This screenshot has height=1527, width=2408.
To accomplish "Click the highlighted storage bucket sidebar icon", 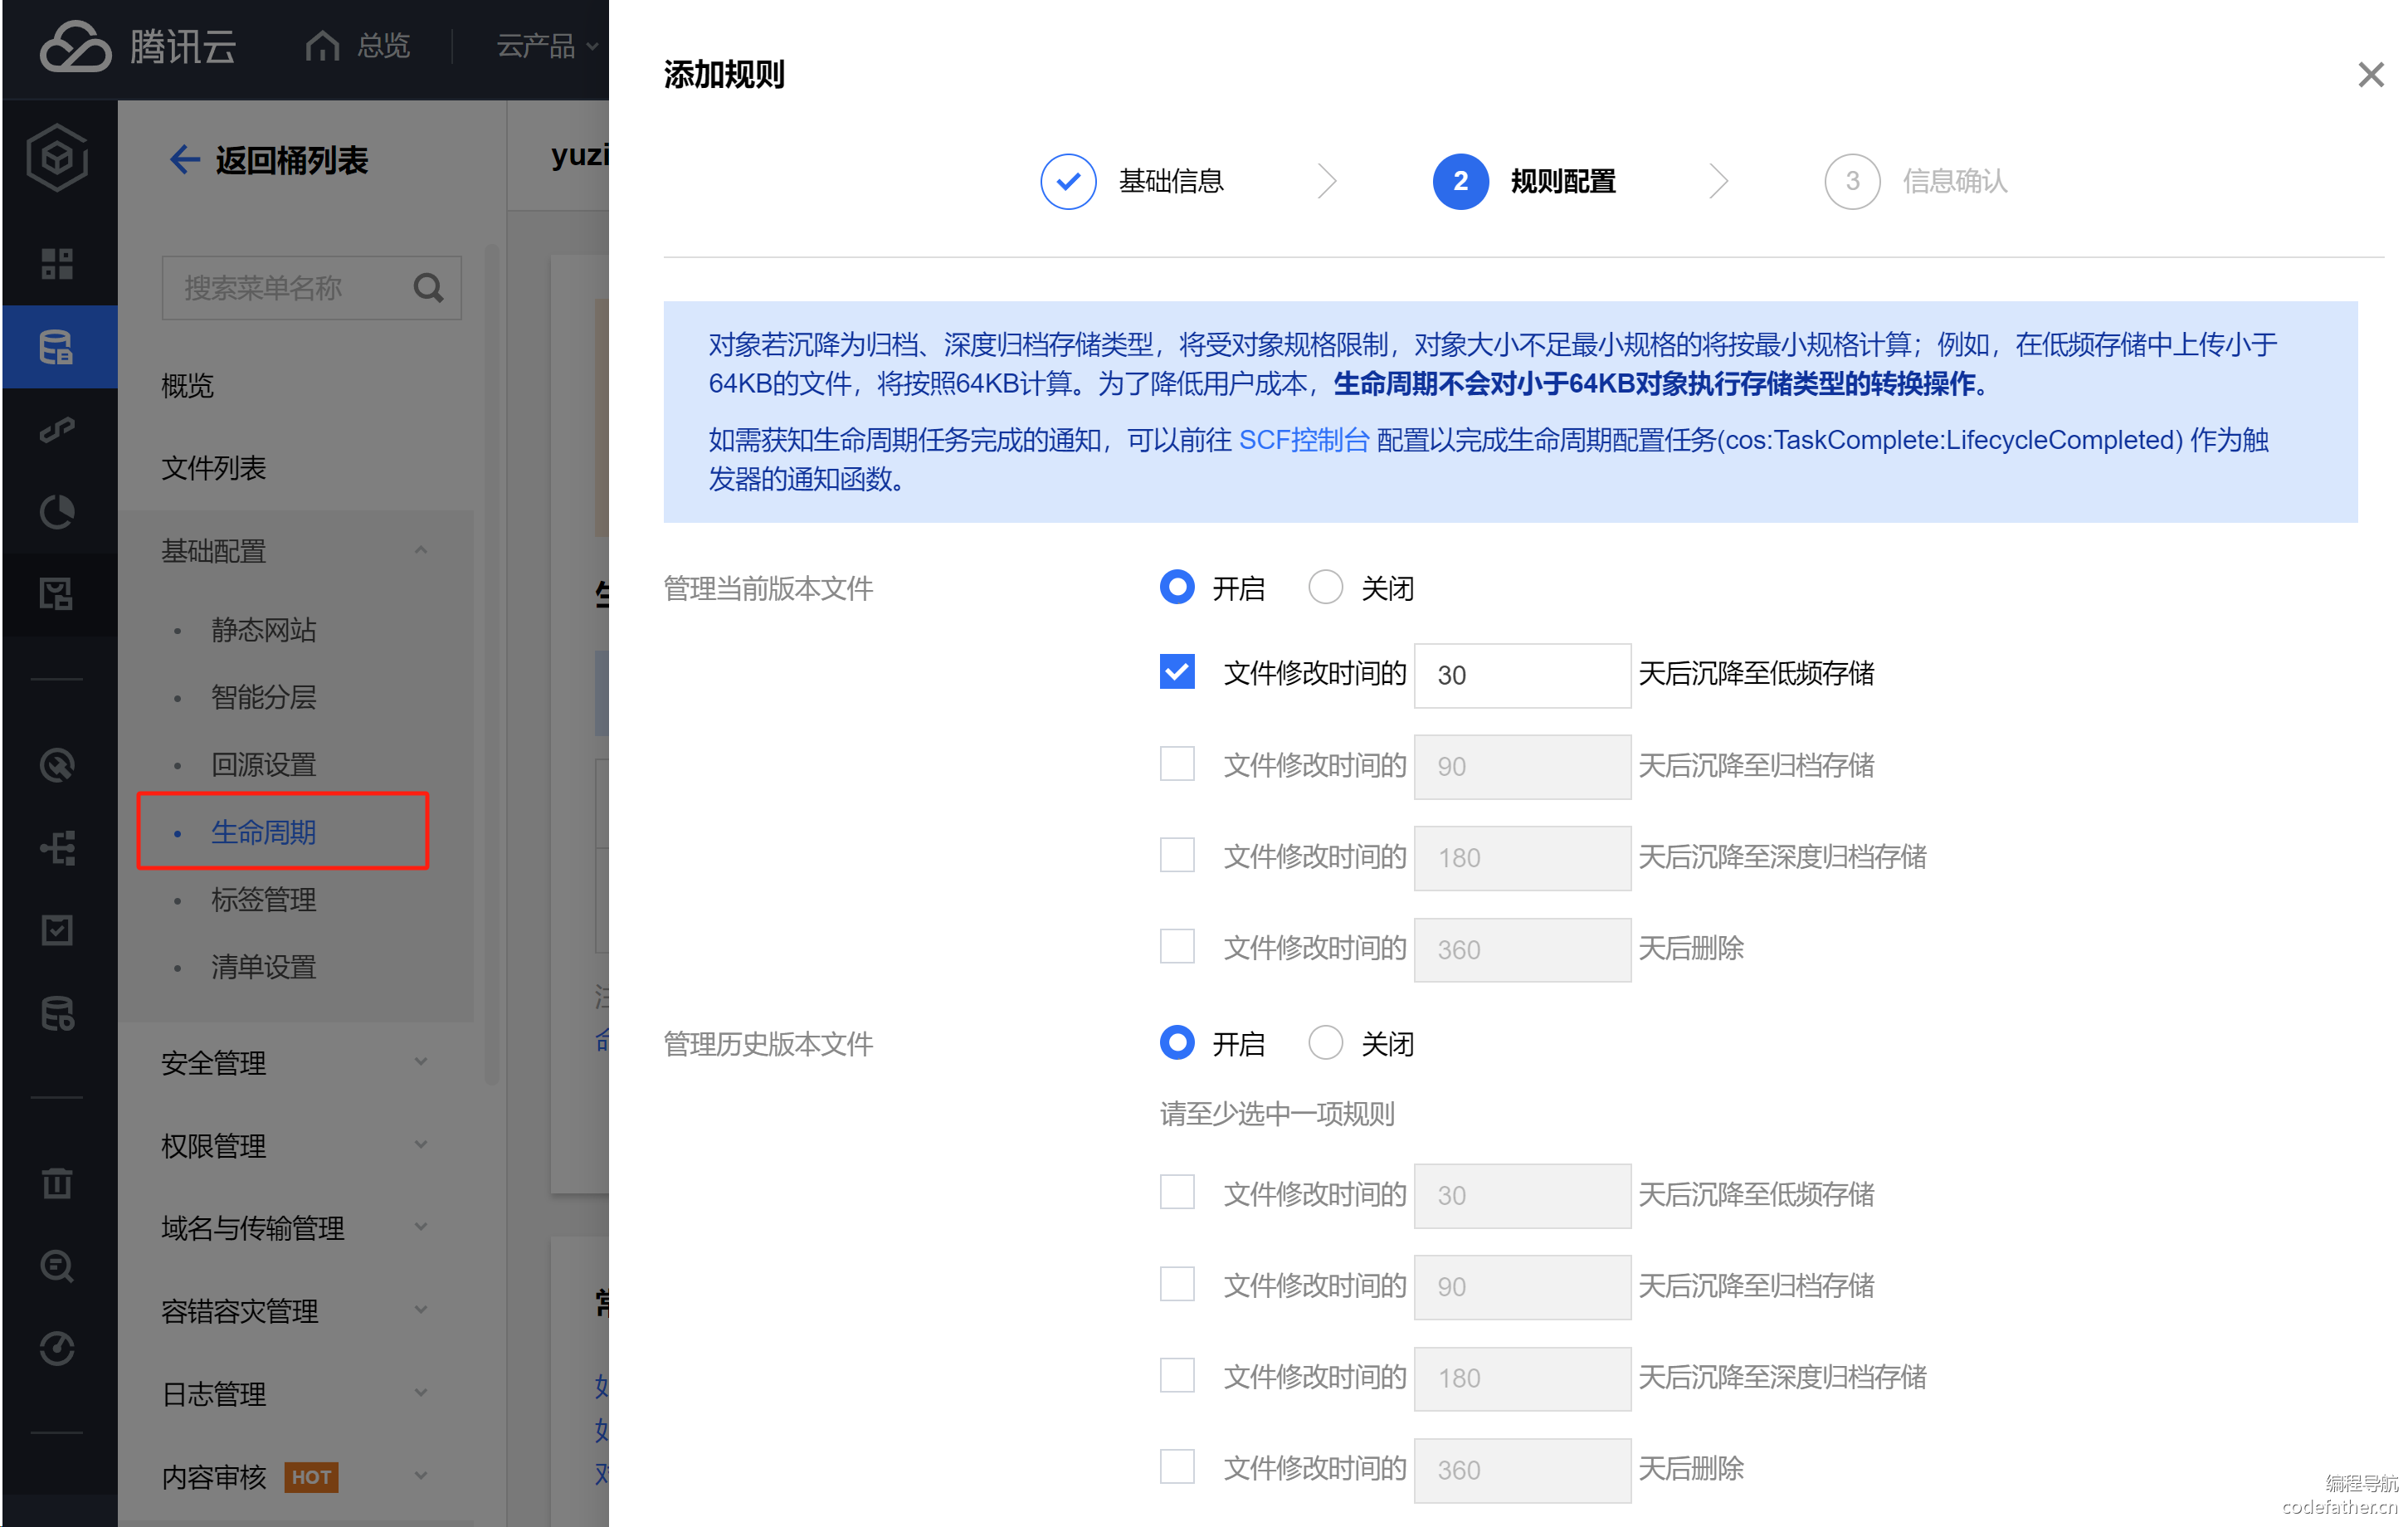I will 57,347.
